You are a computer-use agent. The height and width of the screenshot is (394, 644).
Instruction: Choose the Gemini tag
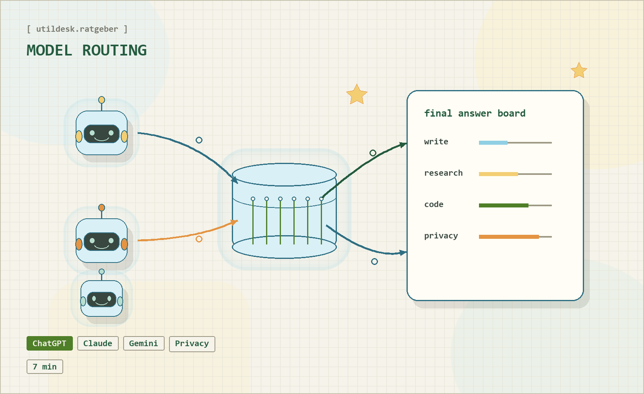click(x=144, y=343)
